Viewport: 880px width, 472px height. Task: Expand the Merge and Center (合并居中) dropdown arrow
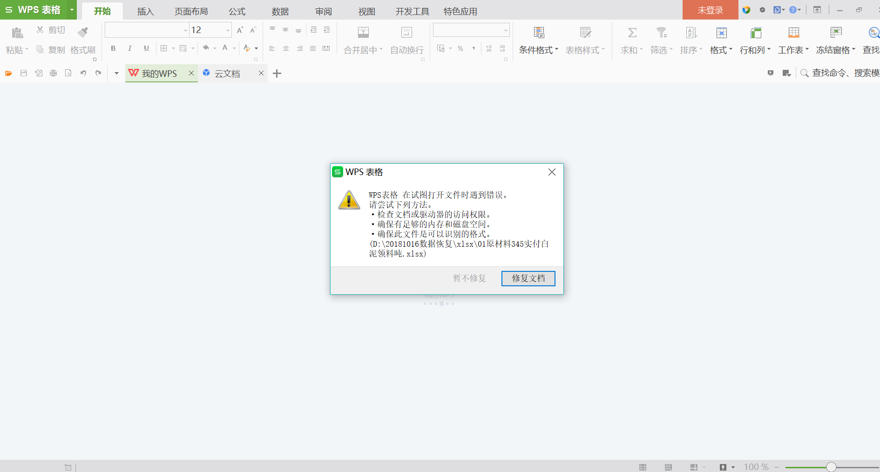point(381,49)
